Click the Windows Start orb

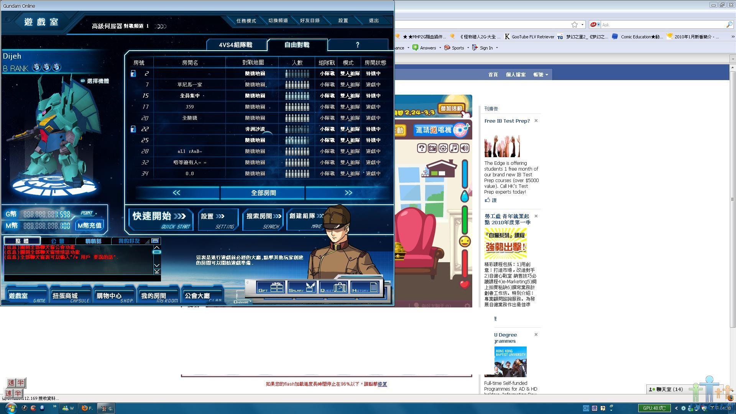[11, 408]
